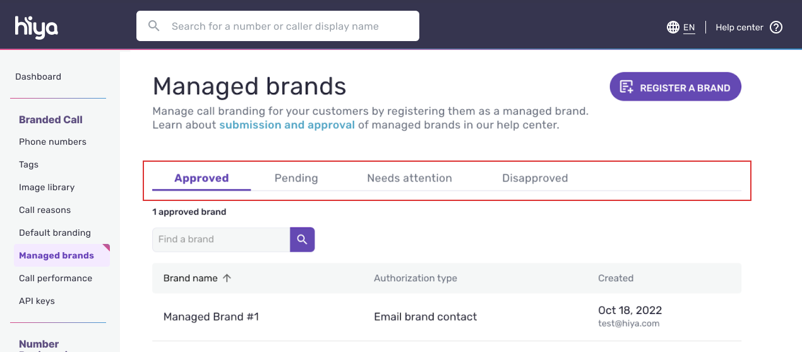Click the magnifier icon in top search bar

pyautogui.click(x=153, y=26)
